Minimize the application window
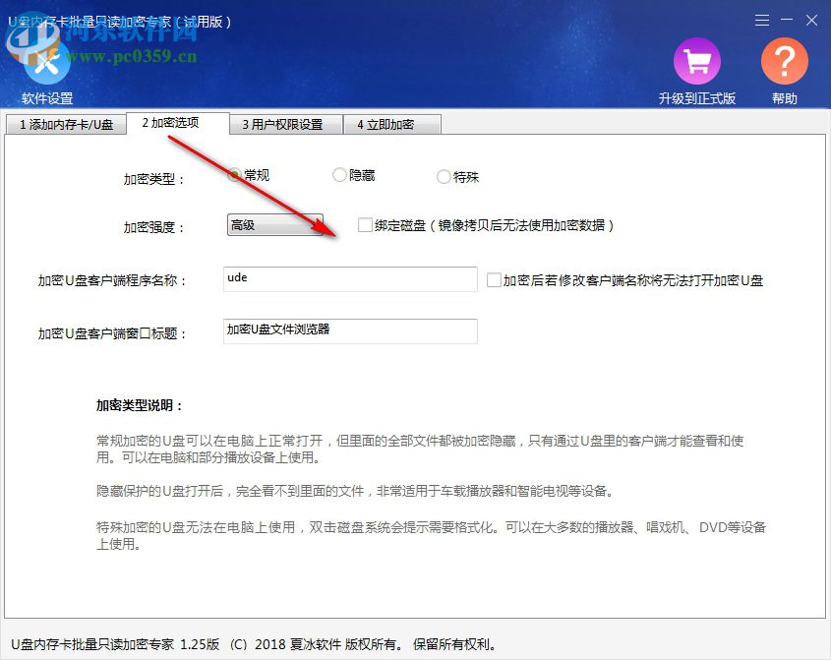The width and height of the screenshot is (831, 660). click(x=786, y=20)
